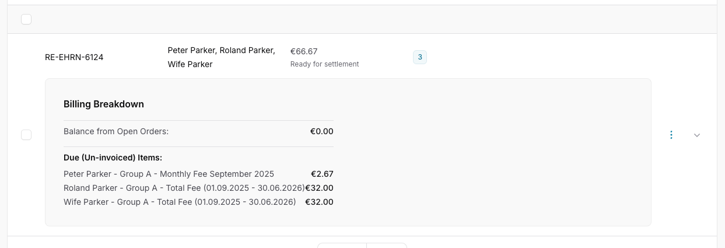The height and width of the screenshot is (248, 725).
Task: Click the RE-EHRN-6124 reference number
Action: [74, 57]
